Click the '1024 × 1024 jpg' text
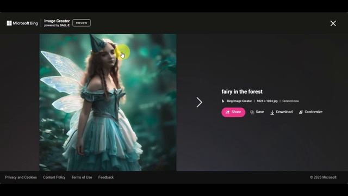This screenshot has height=196, width=348. tap(267, 101)
